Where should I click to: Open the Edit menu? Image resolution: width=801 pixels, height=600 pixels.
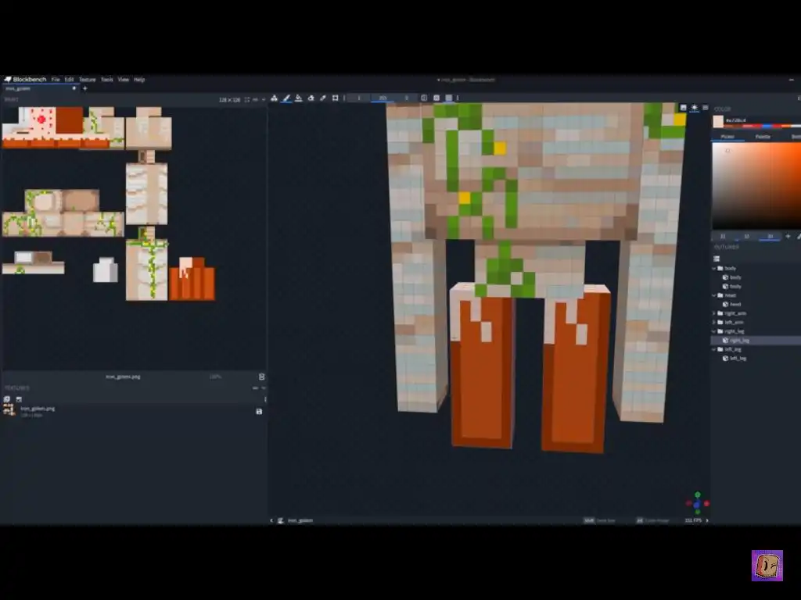[x=69, y=80]
